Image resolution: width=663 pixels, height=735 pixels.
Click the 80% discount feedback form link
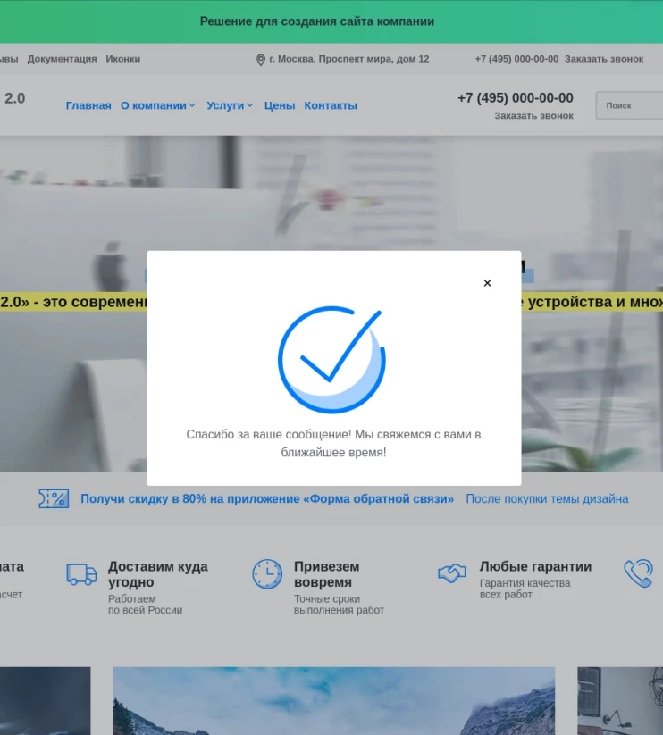[267, 499]
